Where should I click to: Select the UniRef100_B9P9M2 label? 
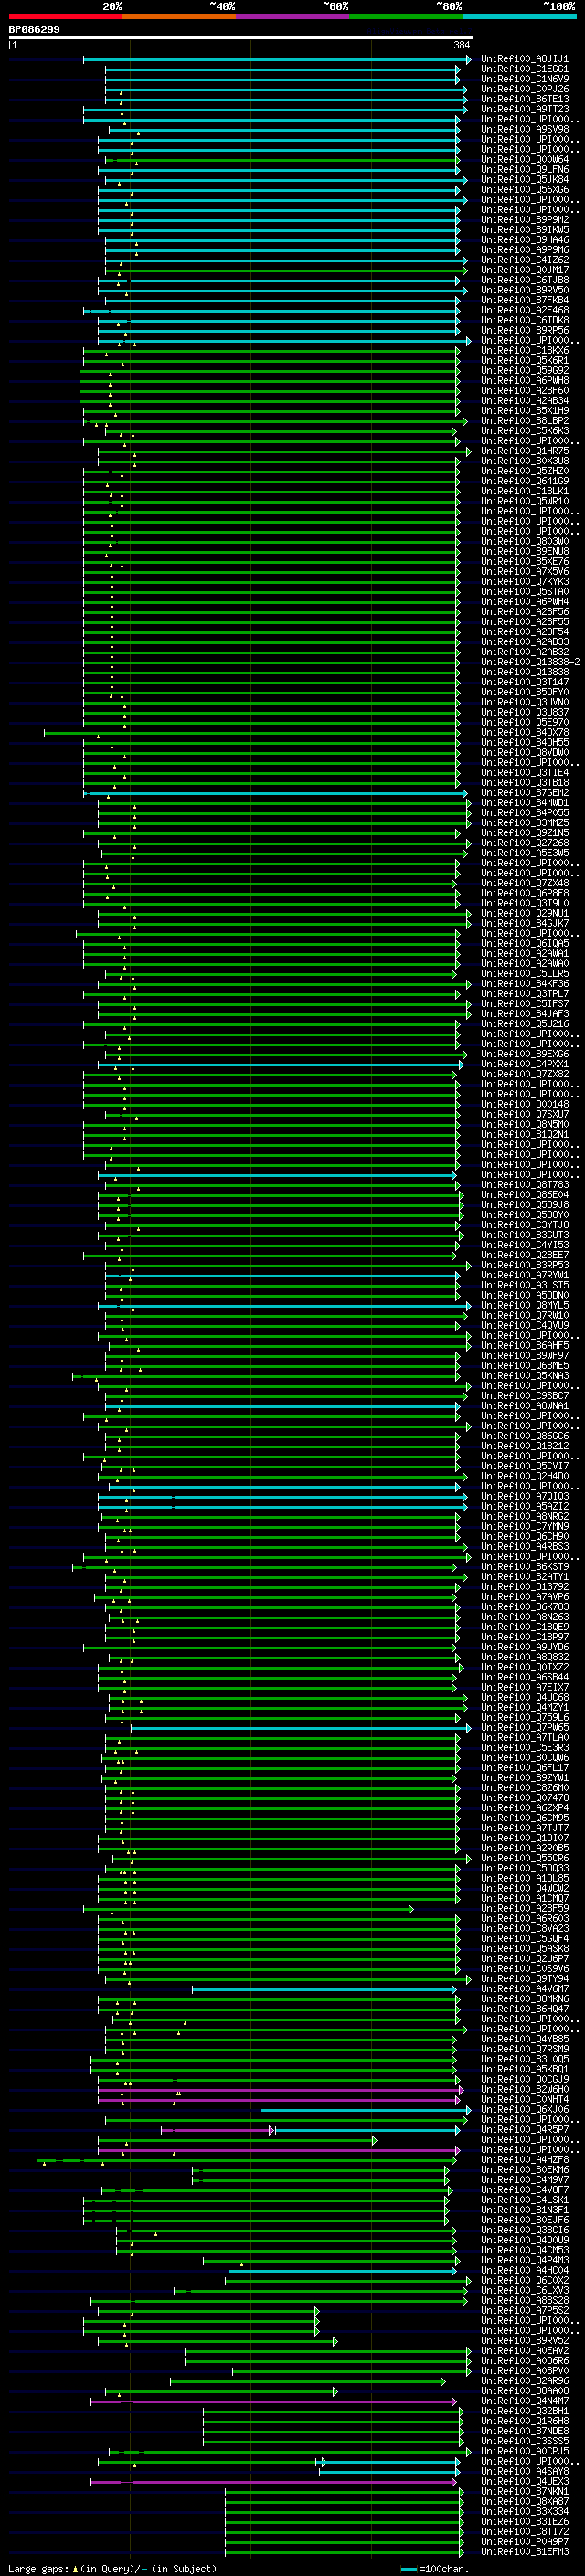point(525,219)
